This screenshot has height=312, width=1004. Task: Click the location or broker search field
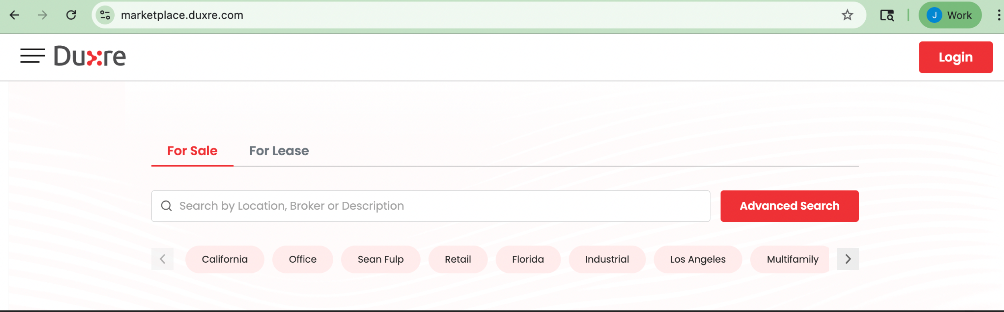(x=431, y=206)
